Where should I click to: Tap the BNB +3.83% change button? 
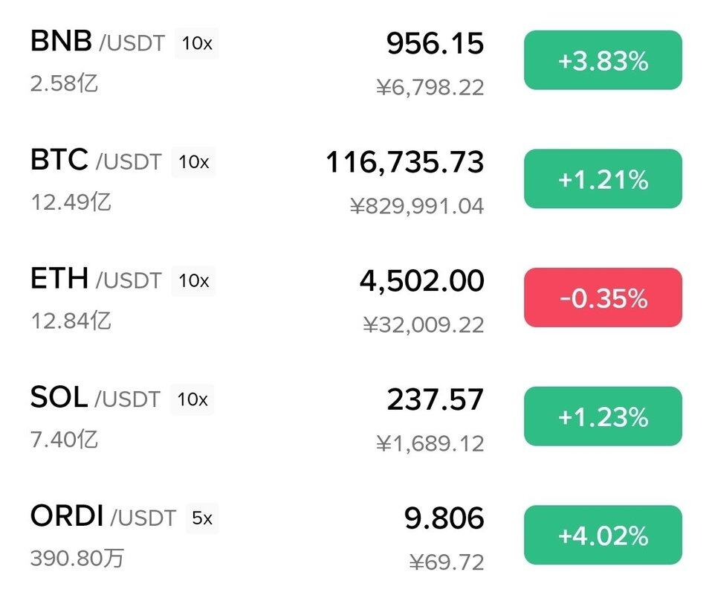point(603,60)
